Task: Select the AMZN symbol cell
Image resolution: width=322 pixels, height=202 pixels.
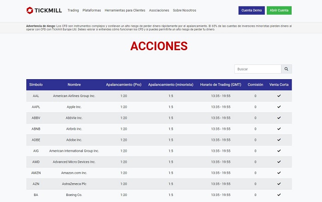Action: [x=36, y=173]
